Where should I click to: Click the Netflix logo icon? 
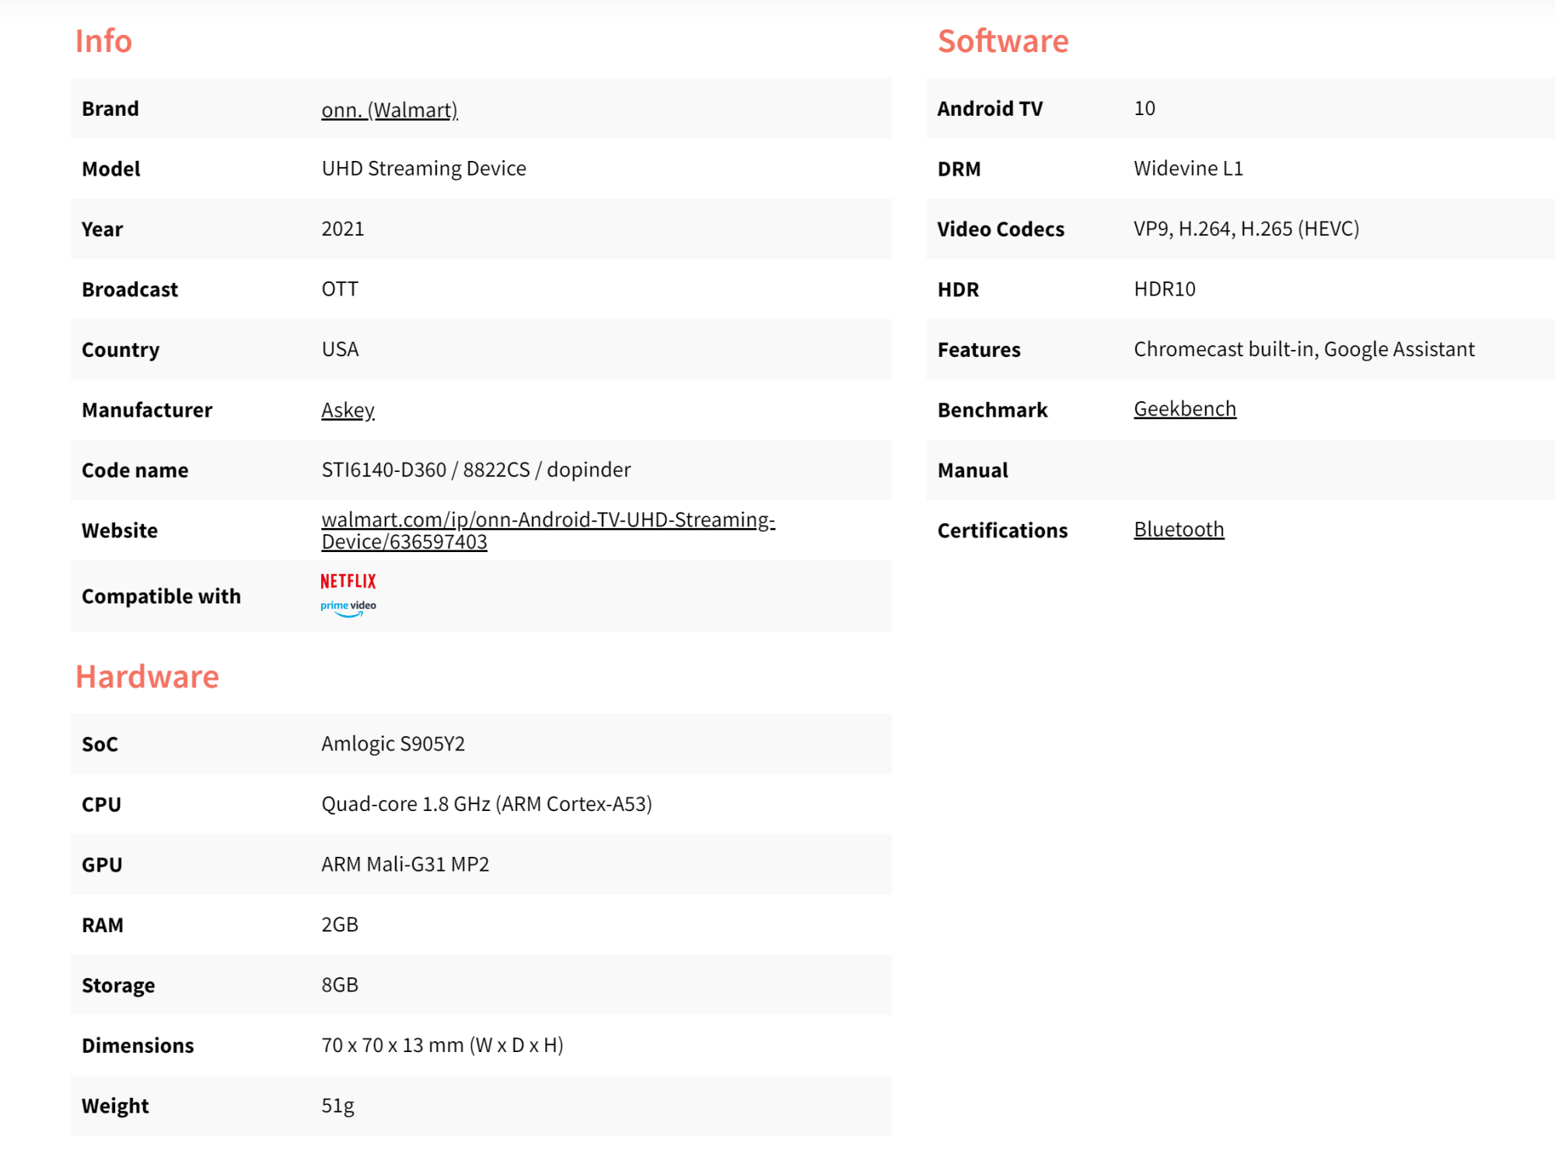click(348, 582)
